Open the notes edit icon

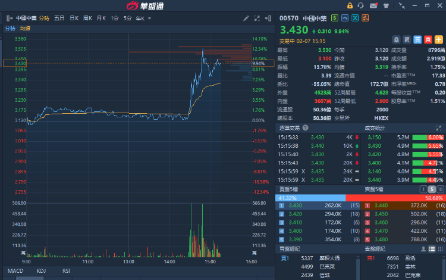coord(407,39)
